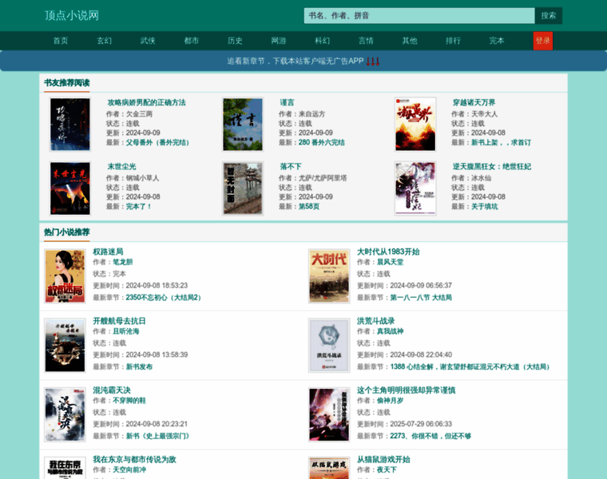
Task: Click the red 登录 login button
Action: point(543,41)
